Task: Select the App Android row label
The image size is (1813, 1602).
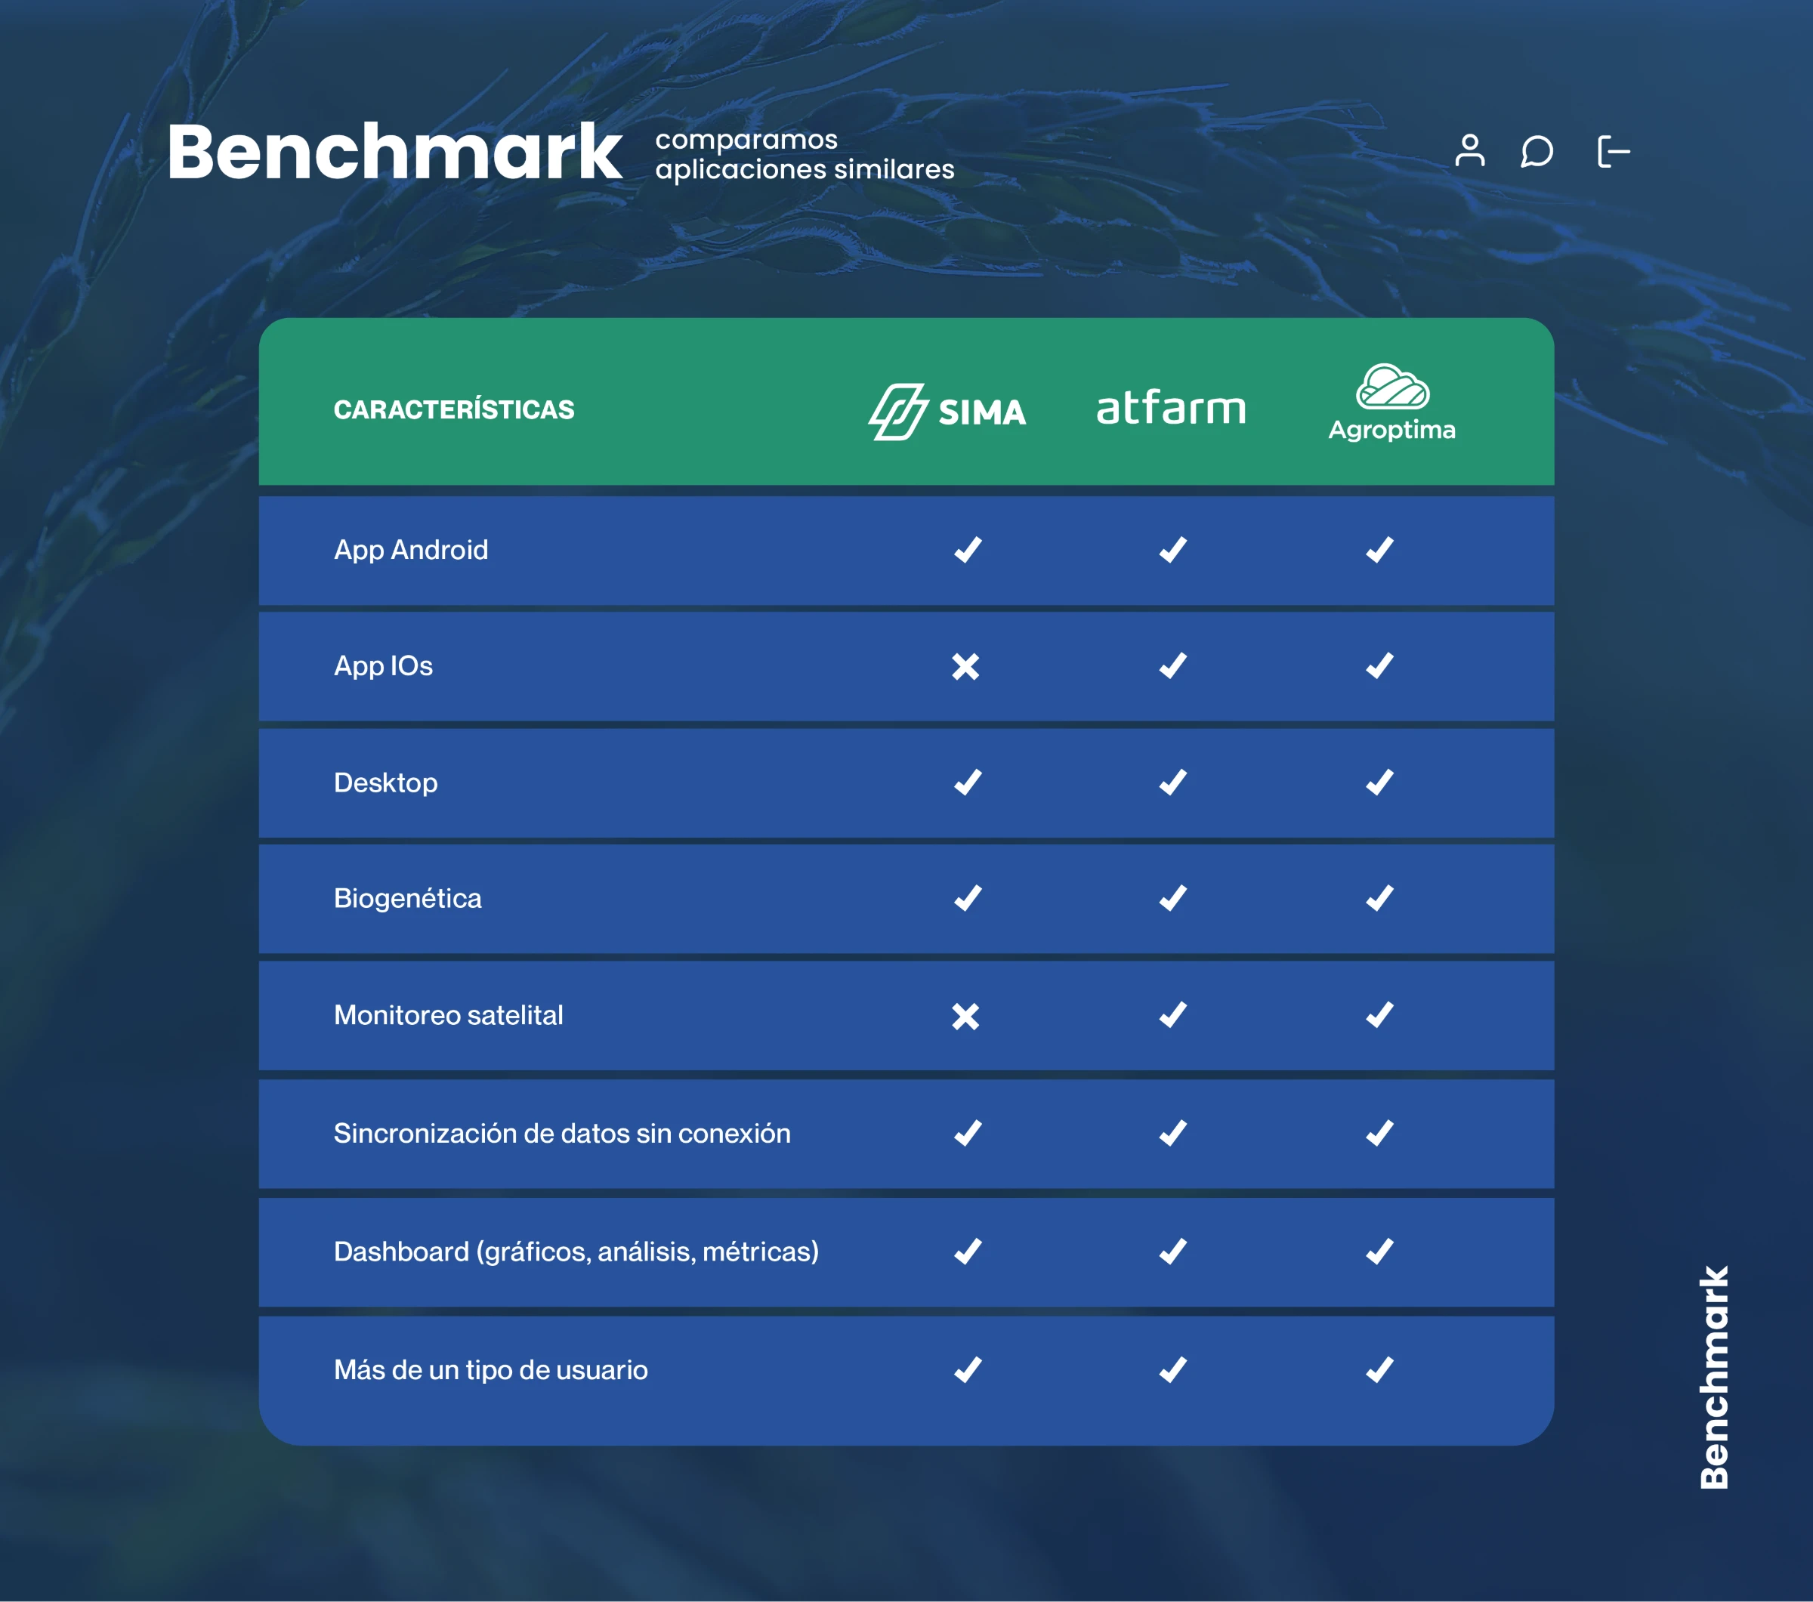Action: coord(411,550)
